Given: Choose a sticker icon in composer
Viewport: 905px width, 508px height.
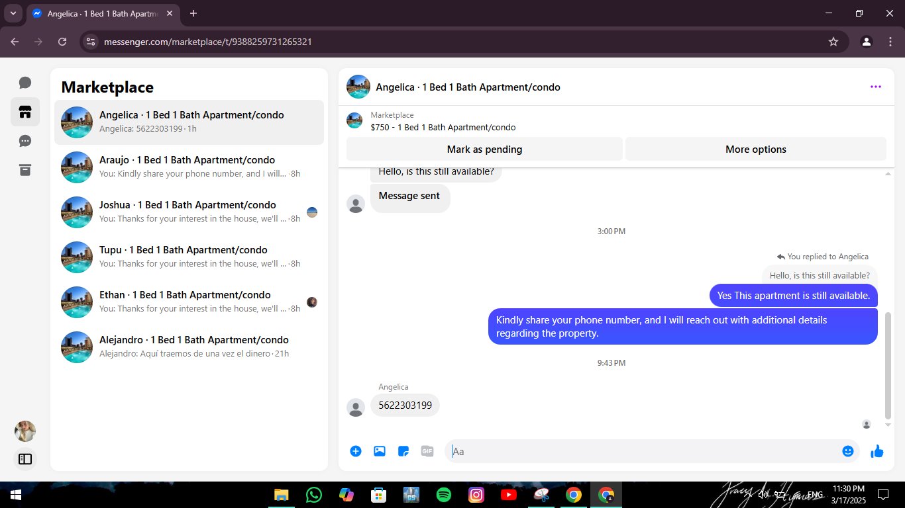Looking at the screenshot, I should (403, 451).
